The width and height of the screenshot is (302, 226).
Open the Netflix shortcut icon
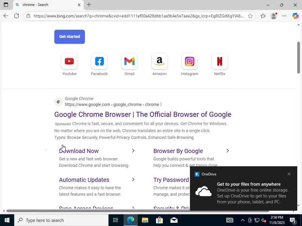point(219,61)
